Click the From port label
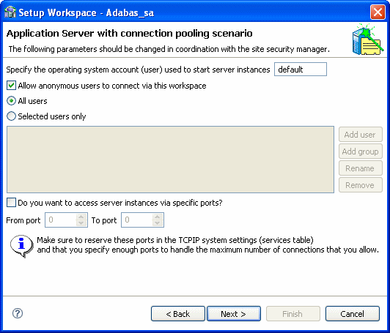Image resolution: width=390 pixels, height=333 pixels. (23, 220)
